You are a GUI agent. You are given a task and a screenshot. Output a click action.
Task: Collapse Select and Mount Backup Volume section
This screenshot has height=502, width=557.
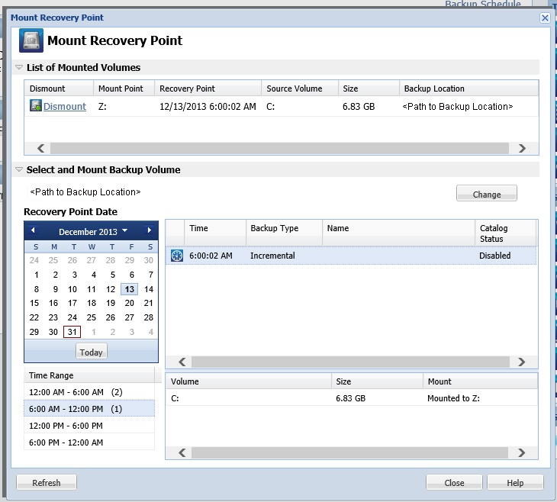pos(19,170)
